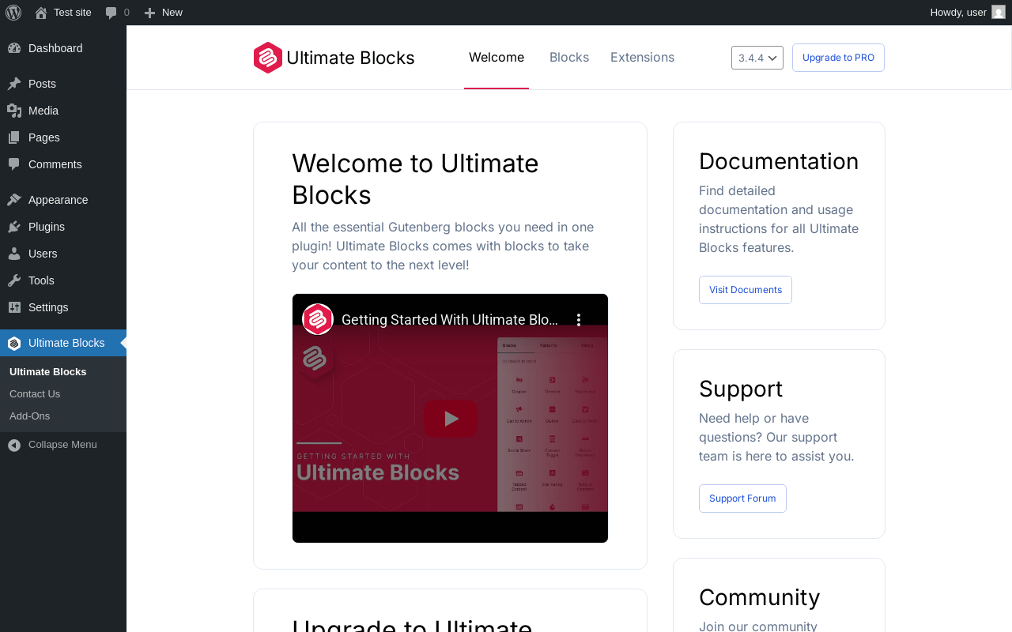Click the WordPress logo icon
The image size is (1012, 632).
[x=13, y=13]
